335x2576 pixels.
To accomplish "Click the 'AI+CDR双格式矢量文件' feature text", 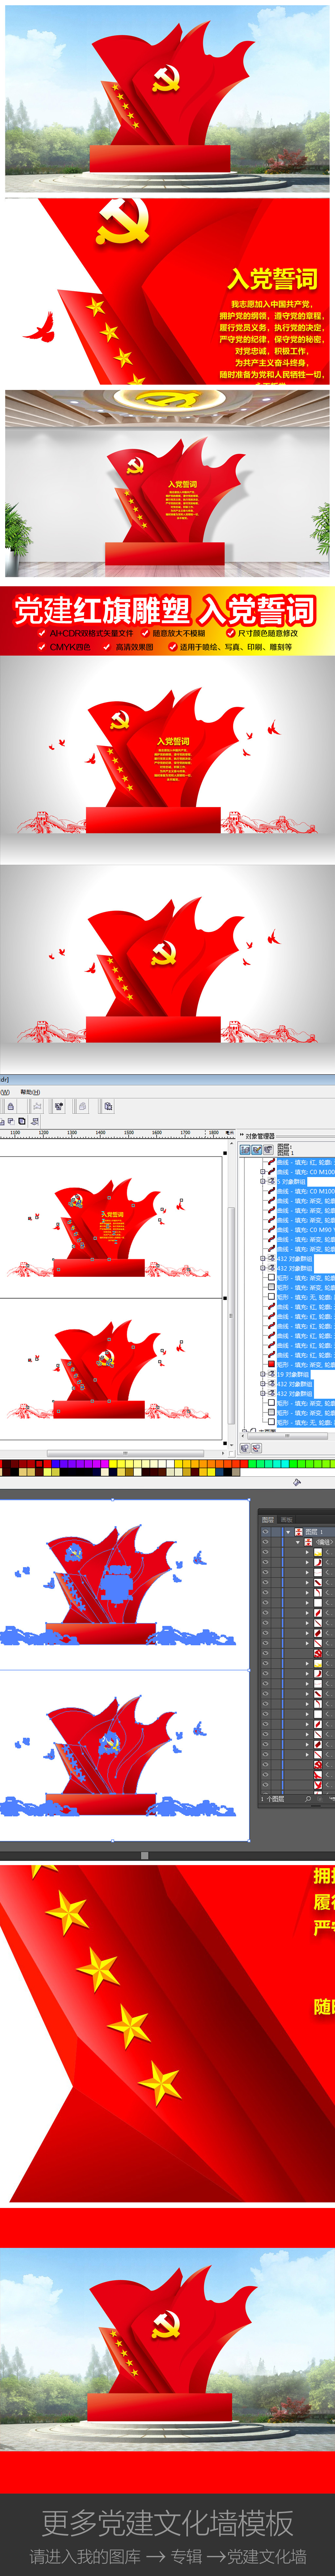I will (x=91, y=633).
